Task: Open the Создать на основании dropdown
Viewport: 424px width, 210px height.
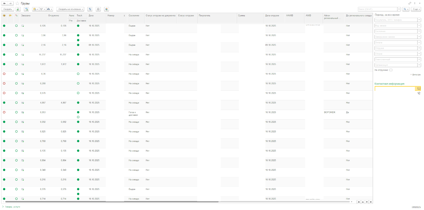Action: pos(70,9)
